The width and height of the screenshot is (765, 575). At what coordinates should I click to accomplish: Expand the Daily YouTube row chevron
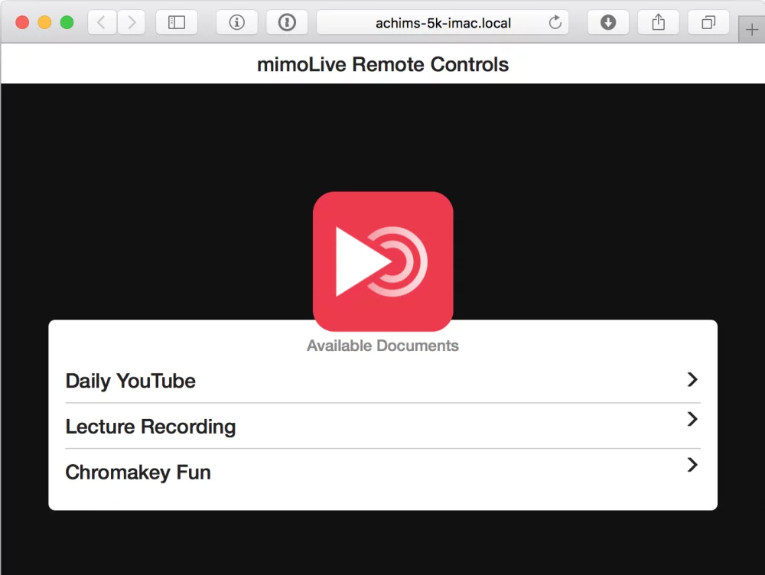692,379
